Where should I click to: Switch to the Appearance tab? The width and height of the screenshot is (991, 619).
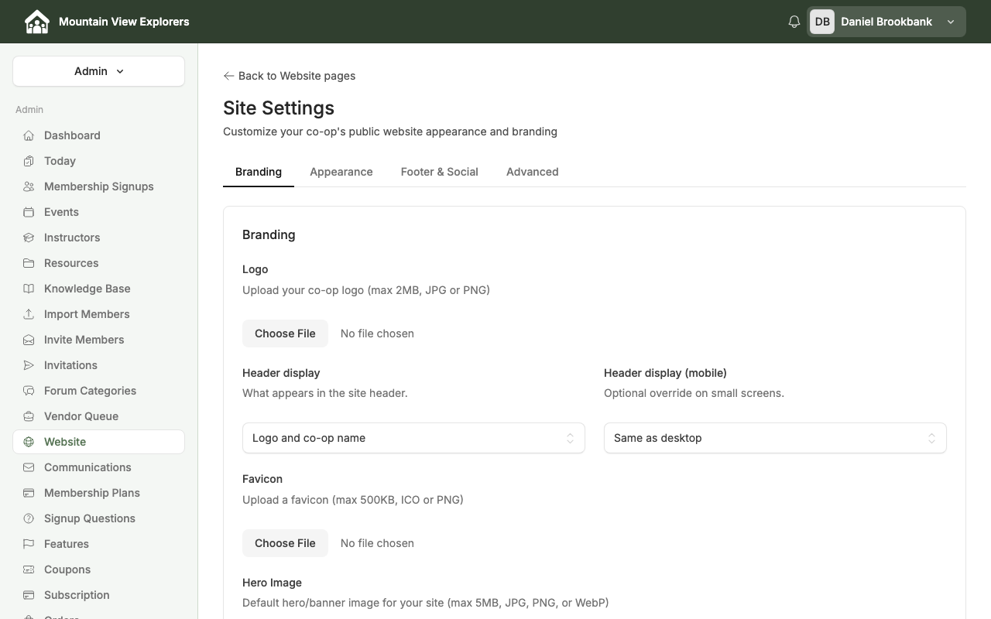tap(341, 172)
